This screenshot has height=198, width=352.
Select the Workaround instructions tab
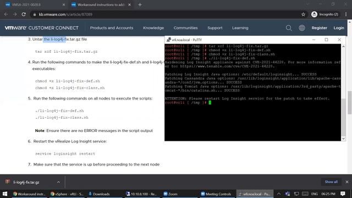(x=101, y=5)
